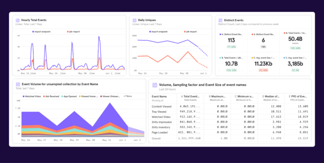Viewport: 324px width, 163px height.
Task: Click the teal swatch beside B. Total Events / jdk
Action: 220,58
